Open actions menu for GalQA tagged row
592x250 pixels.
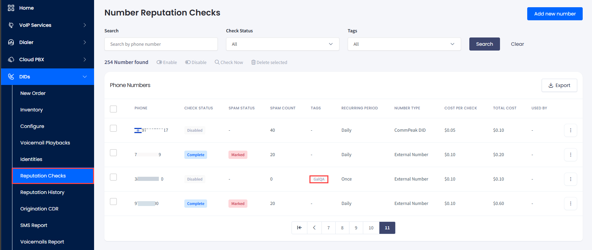point(571,179)
